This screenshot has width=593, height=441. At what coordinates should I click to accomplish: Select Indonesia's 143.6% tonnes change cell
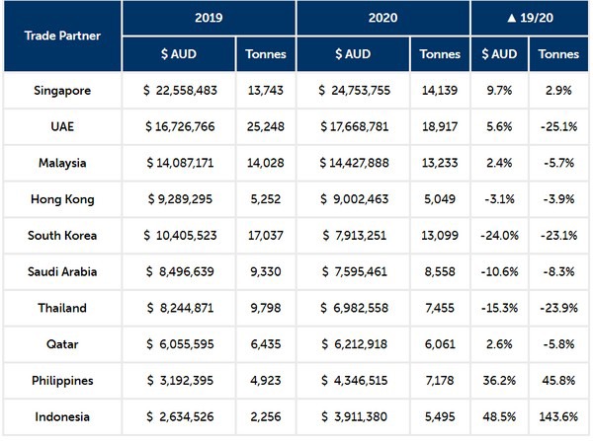(557, 417)
